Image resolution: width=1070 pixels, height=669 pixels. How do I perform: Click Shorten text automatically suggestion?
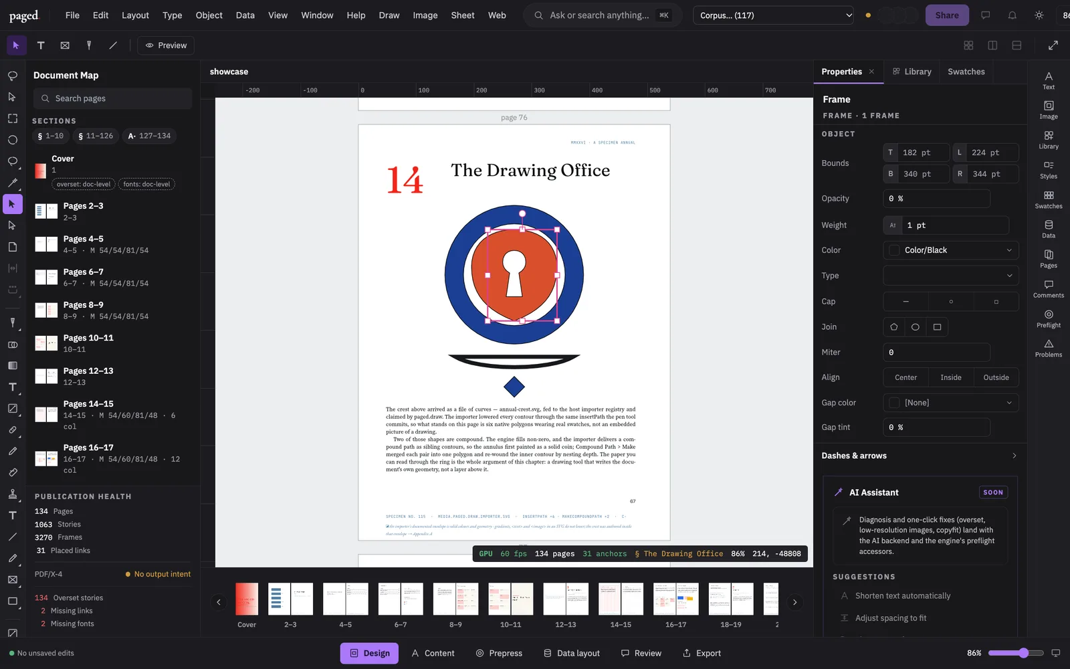[902, 596]
